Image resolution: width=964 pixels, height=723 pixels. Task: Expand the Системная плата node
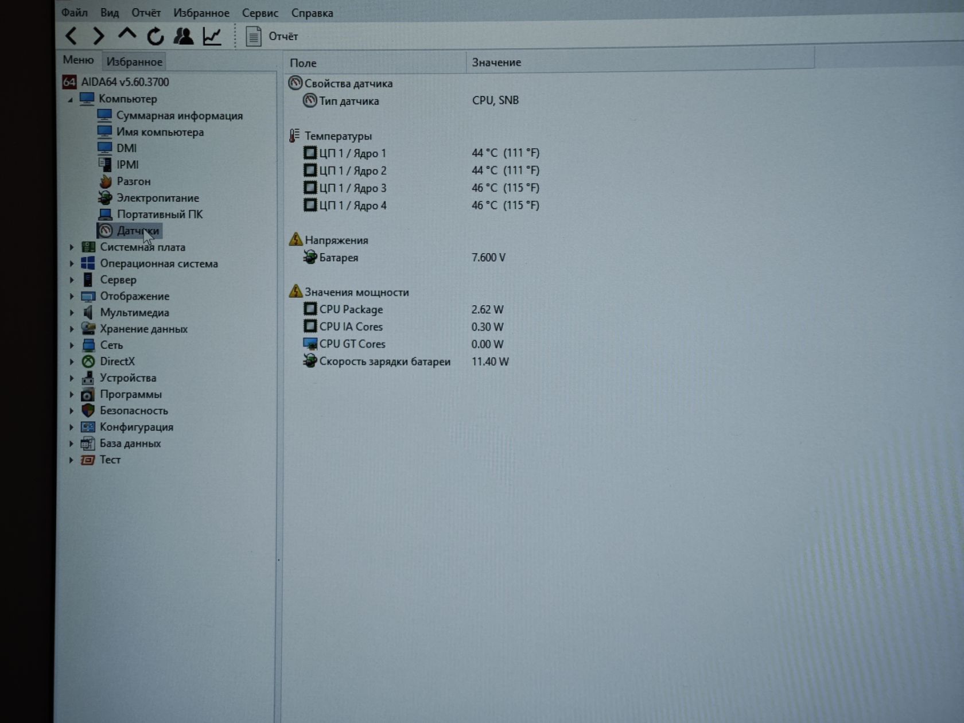tap(71, 247)
